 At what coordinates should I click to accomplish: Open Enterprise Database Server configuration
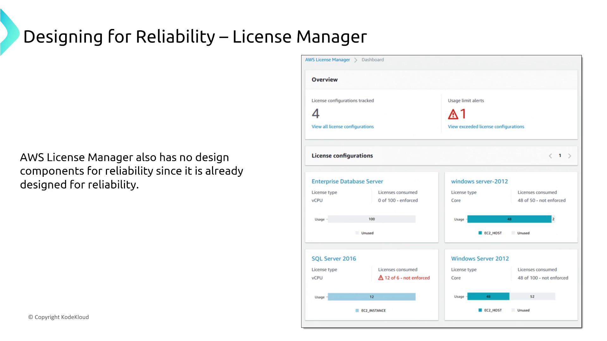[347, 182]
